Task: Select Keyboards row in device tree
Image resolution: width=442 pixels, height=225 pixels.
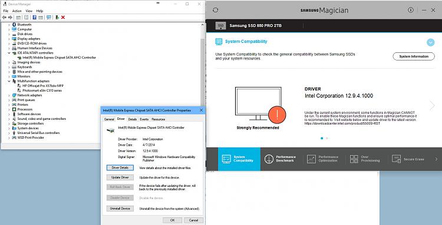Action: pyautogui.click(x=22, y=67)
